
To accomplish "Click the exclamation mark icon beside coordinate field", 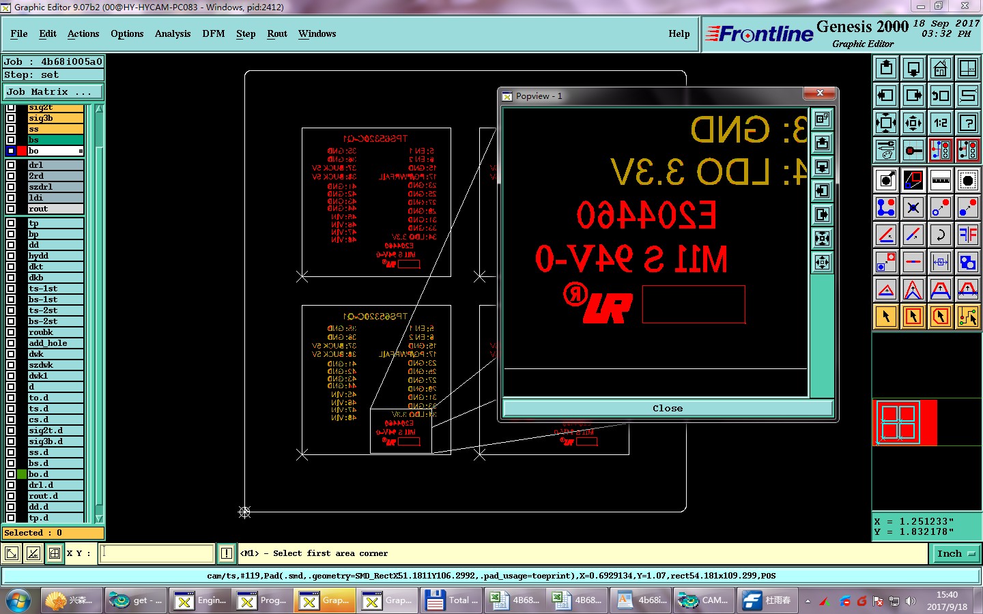I will click(227, 553).
